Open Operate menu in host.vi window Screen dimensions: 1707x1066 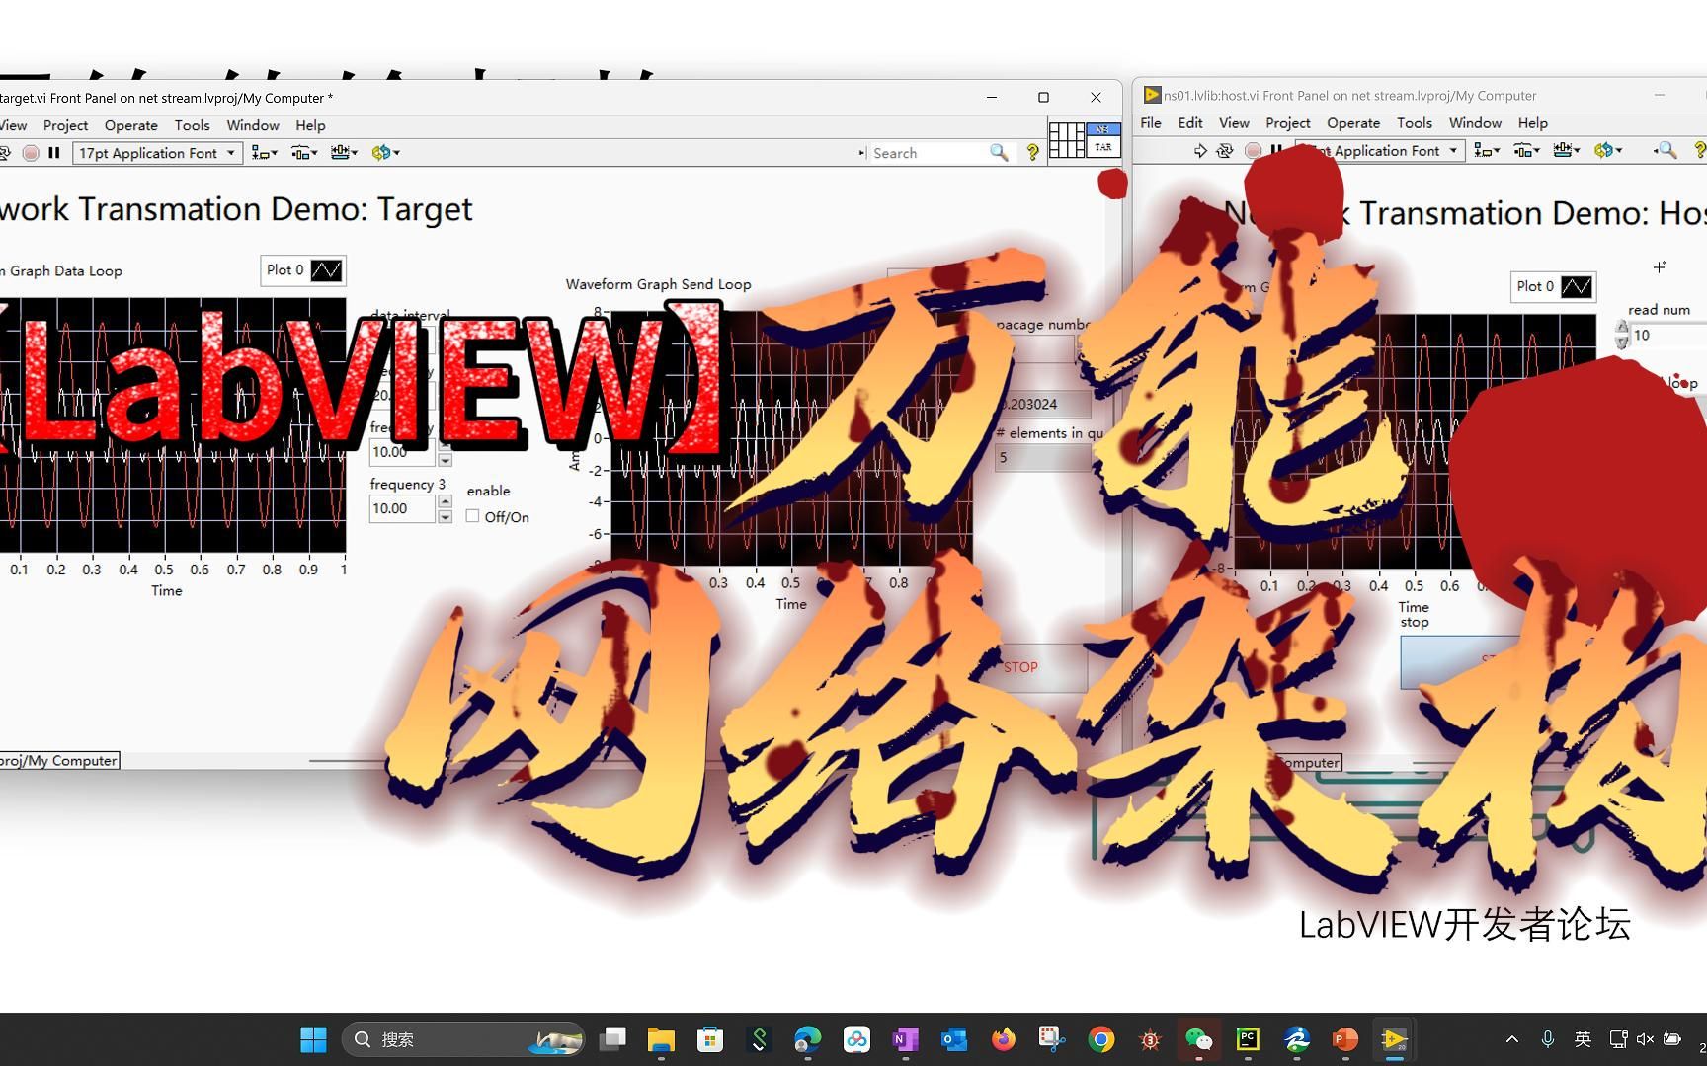[1353, 123]
